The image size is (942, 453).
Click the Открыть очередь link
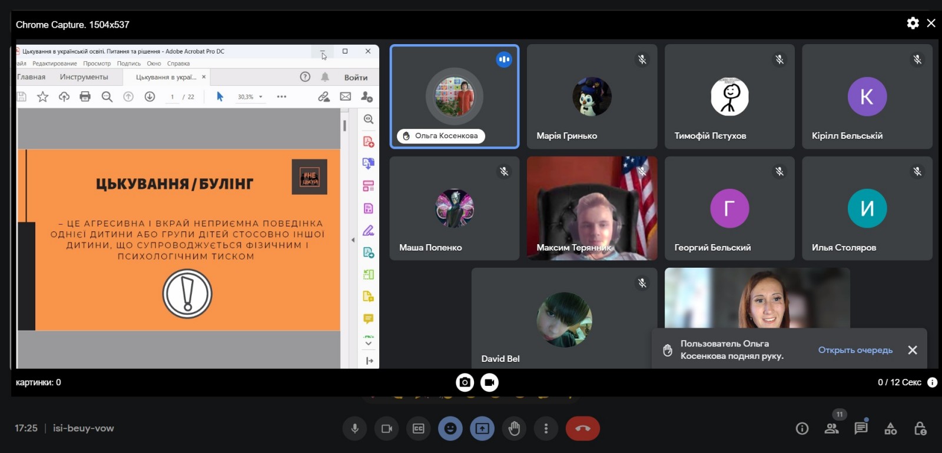coord(855,350)
